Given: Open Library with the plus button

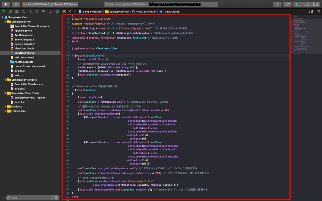Looking at the screenshot, I should [277, 4].
